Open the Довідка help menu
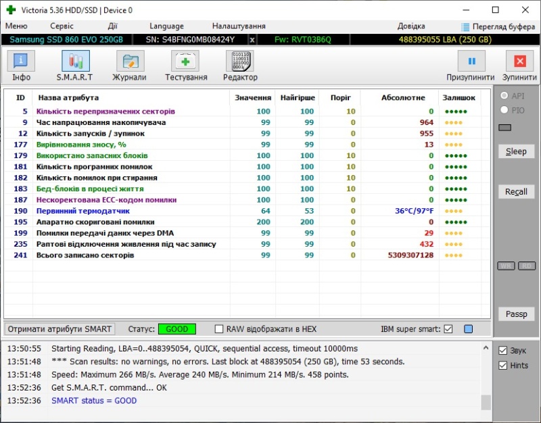This screenshot has width=541, height=423. click(x=411, y=26)
